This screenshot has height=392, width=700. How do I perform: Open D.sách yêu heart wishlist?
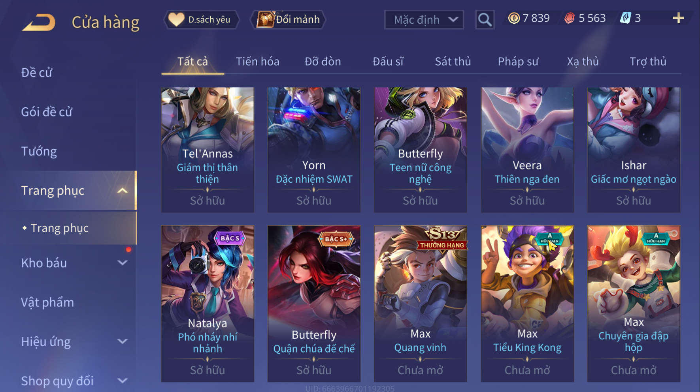[202, 19]
